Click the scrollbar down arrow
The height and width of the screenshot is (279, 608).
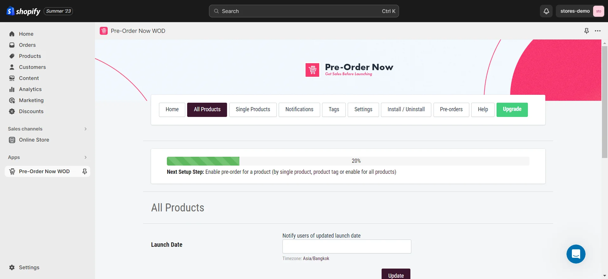[x=605, y=276]
